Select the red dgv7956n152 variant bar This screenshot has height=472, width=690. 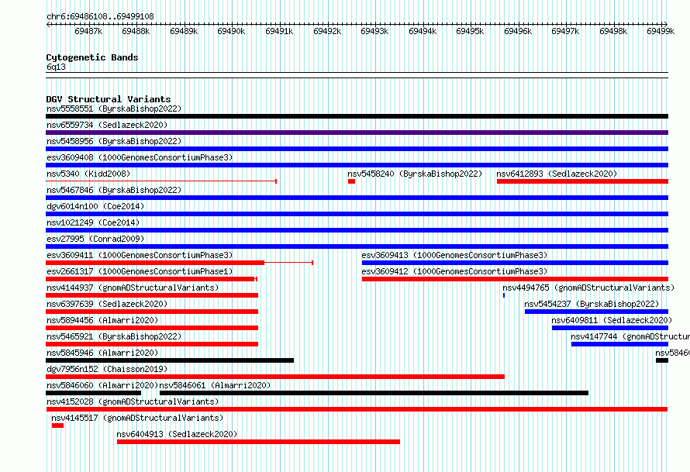[275, 377]
